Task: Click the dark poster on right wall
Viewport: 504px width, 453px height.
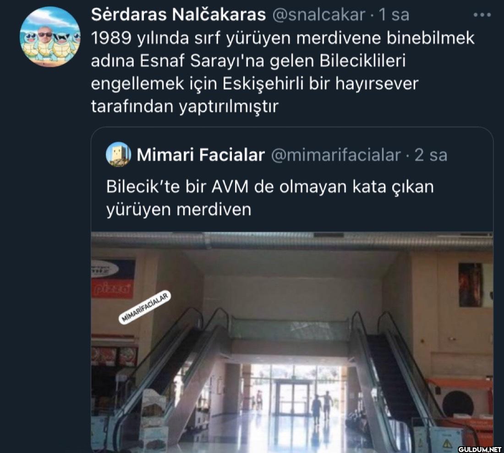Action: pos(471,285)
